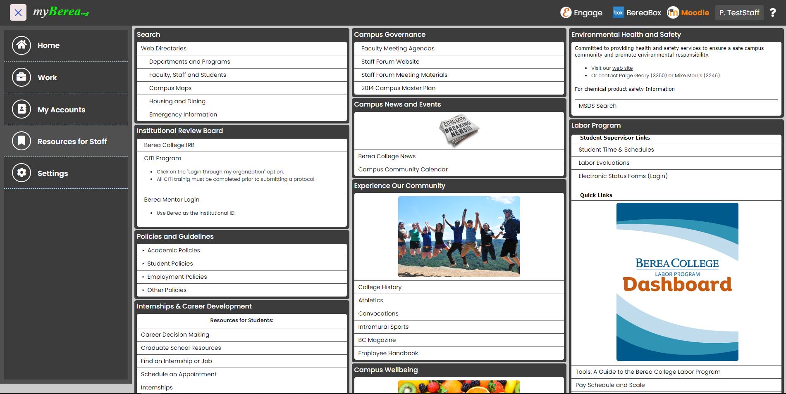Screen dimensions: 786x394
Task: Click the Home house icon
Action: click(x=22, y=45)
